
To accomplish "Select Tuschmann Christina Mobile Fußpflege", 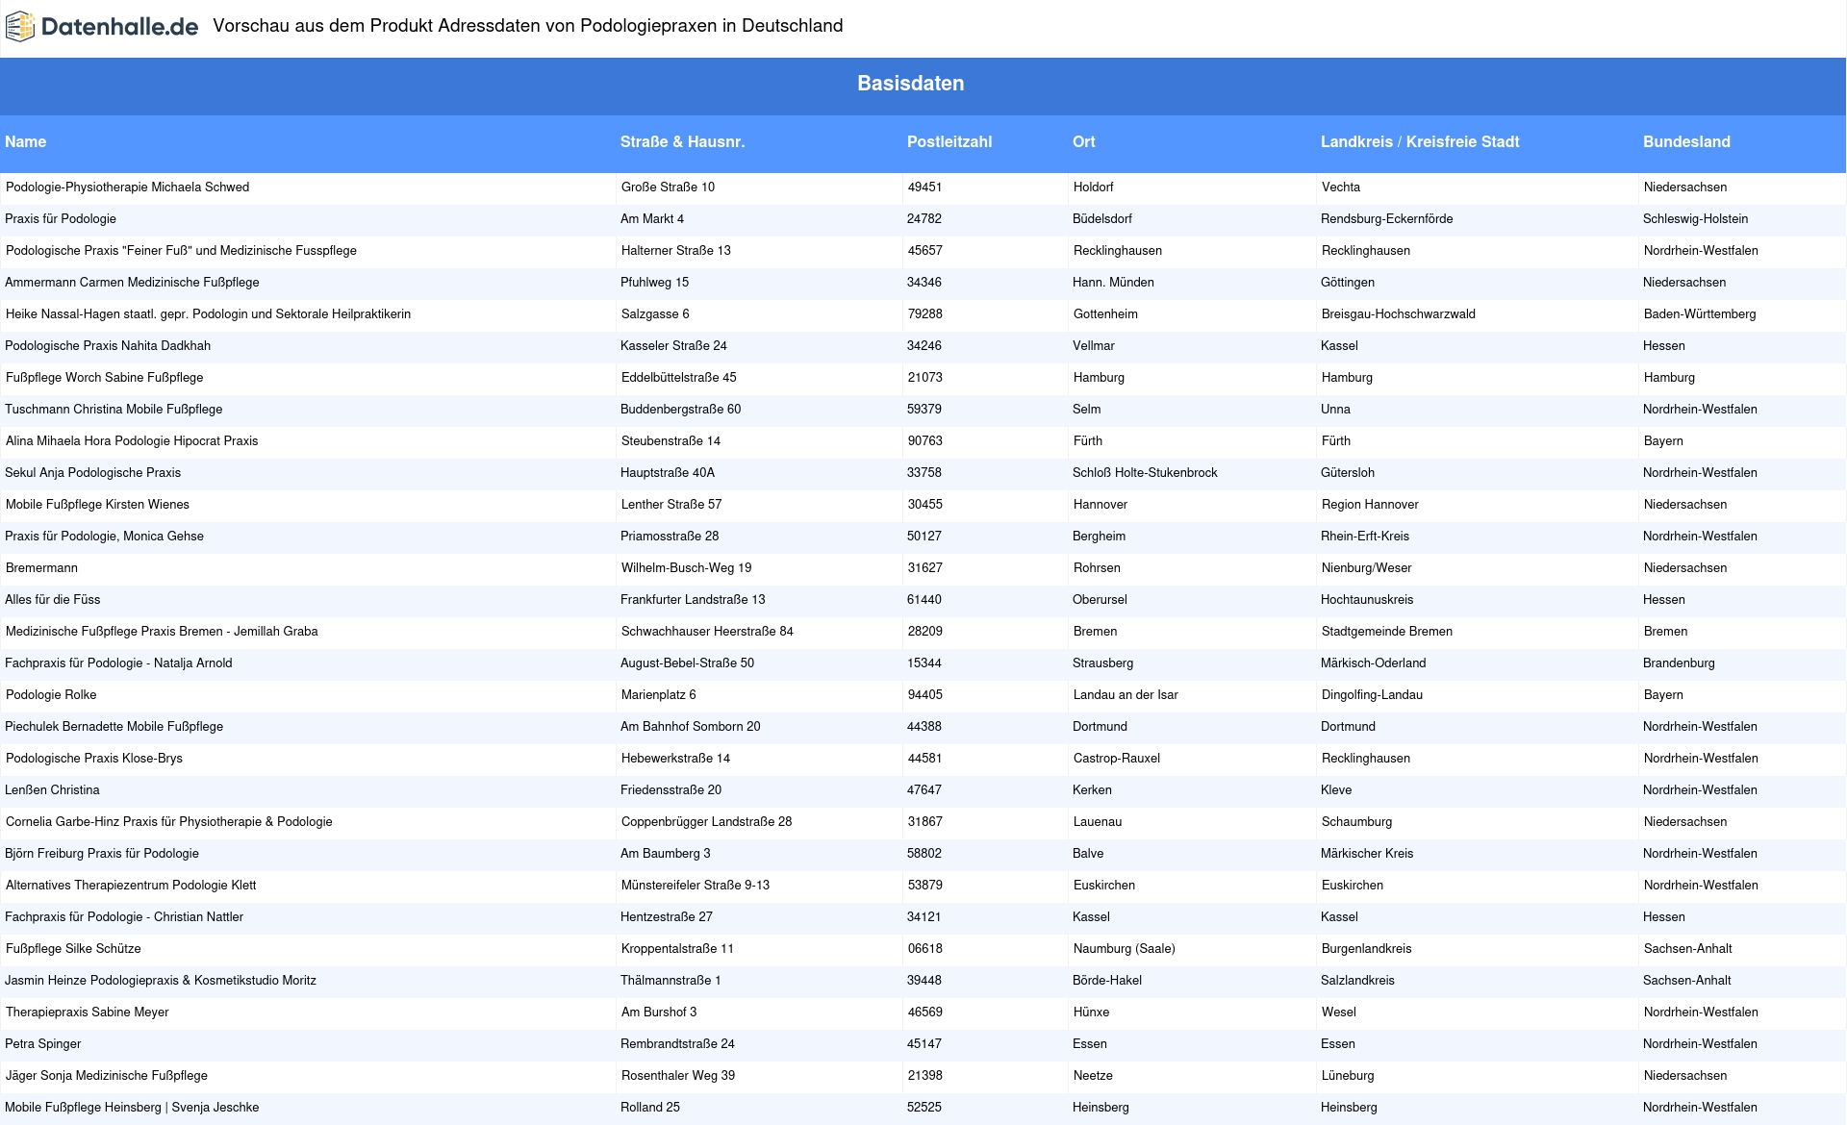I will click(x=114, y=410).
